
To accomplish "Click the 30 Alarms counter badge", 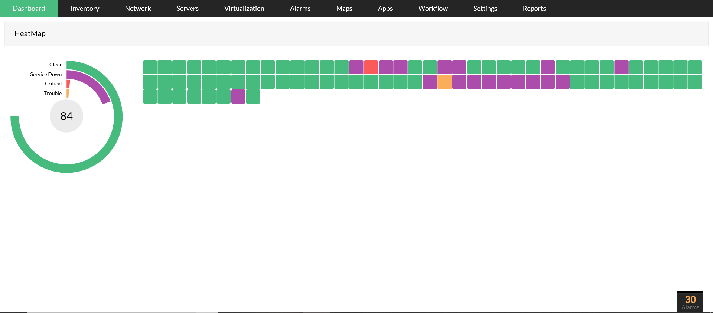I will (x=690, y=302).
